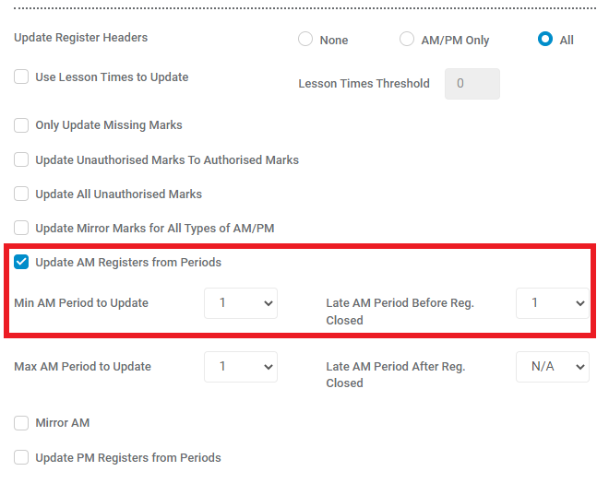This screenshot has width=597, height=483.
Task: Enable the Mirror AM checkbox
Action: click(x=21, y=423)
